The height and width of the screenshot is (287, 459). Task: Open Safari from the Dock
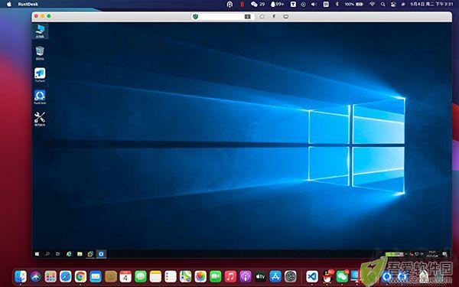click(x=66, y=276)
